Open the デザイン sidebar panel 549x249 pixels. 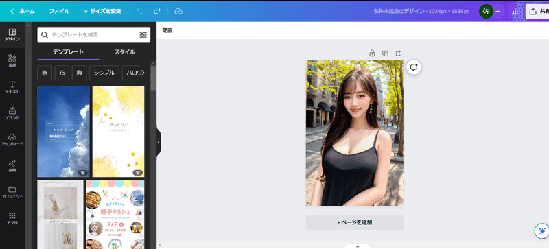pos(12,35)
